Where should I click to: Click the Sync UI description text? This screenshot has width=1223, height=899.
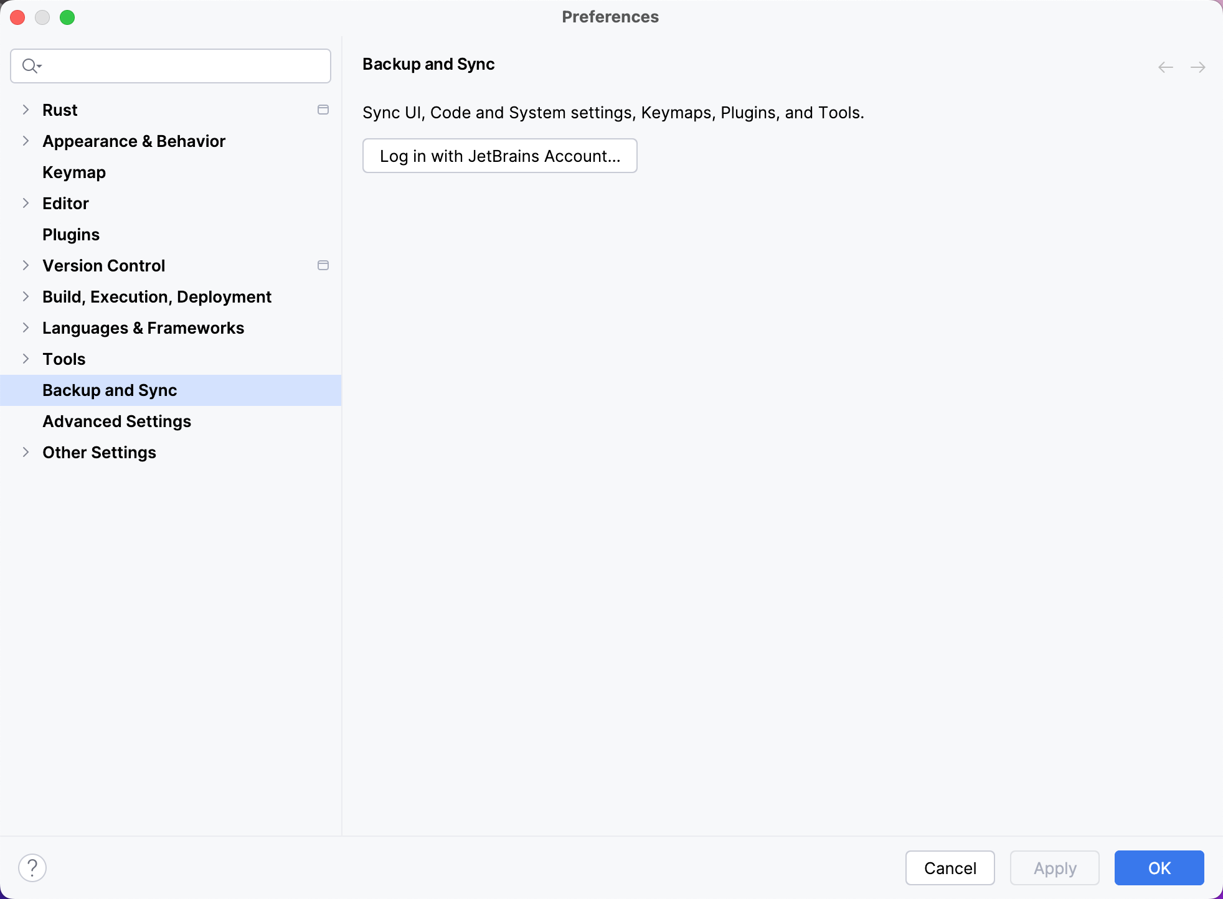tap(613, 113)
